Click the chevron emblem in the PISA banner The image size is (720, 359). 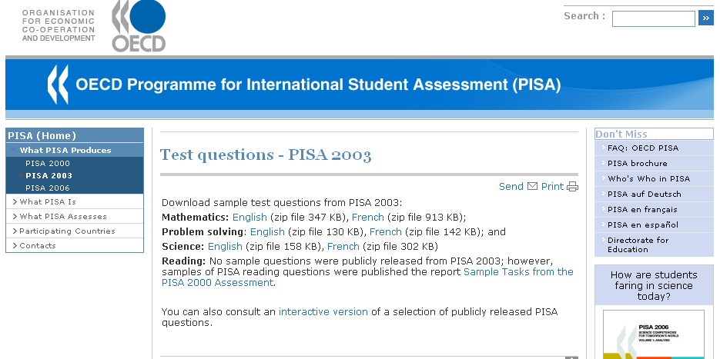pyautogui.click(x=58, y=85)
